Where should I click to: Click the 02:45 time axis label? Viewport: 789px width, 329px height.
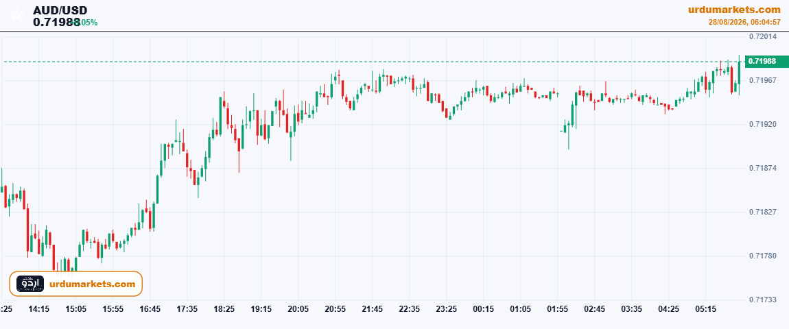click(594, 309)
